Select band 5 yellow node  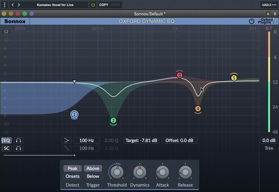point(234,78)
